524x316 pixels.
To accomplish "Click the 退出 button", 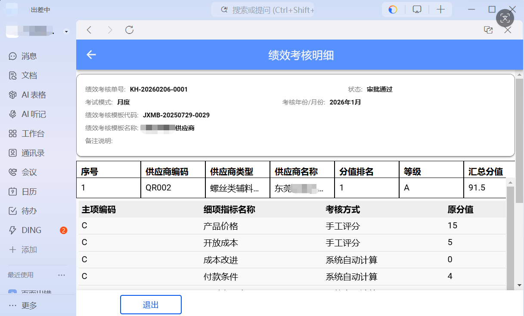I will [151, 304].
